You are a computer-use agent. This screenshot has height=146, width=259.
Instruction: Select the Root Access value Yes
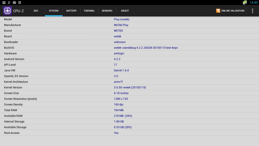coord(116,133)
